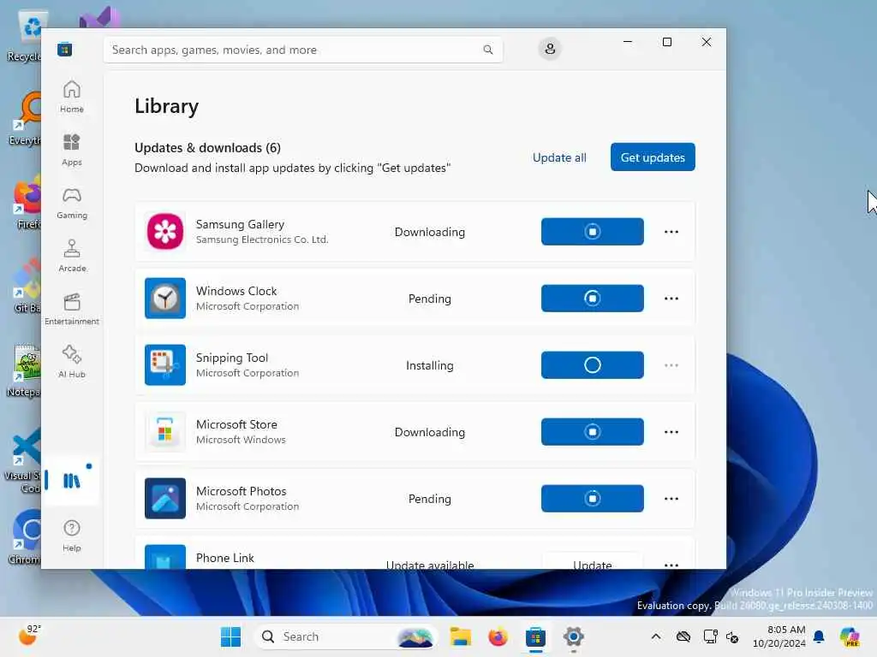This screenshot has width=877, height=657.
Task: Click the Snipping Tool app icon
Action: click(165, 364)
